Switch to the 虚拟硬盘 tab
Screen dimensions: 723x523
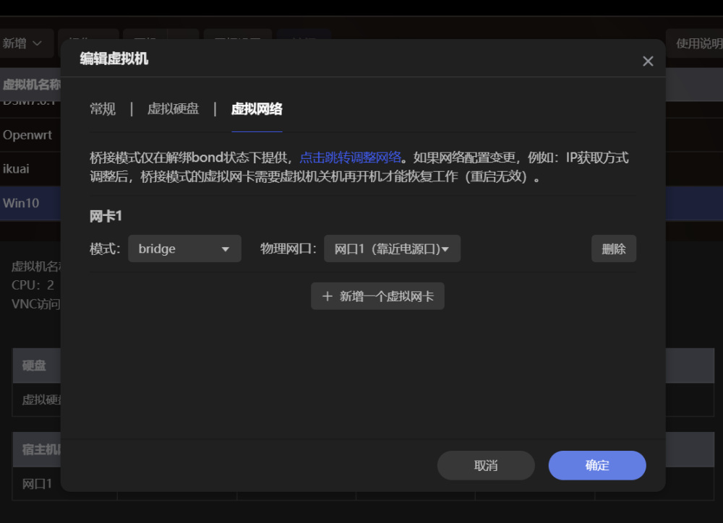pos(173,109)
